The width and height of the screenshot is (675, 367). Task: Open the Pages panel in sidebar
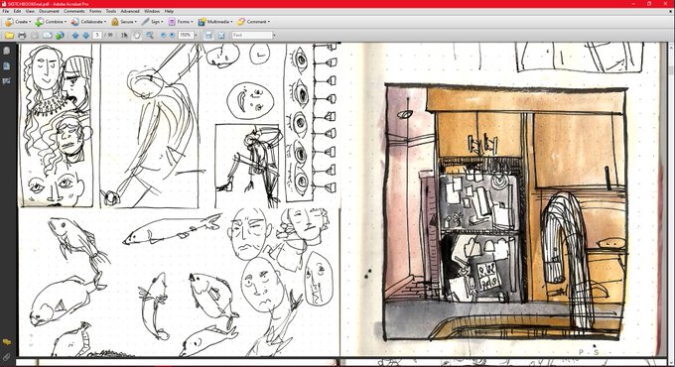coord(7,51)
